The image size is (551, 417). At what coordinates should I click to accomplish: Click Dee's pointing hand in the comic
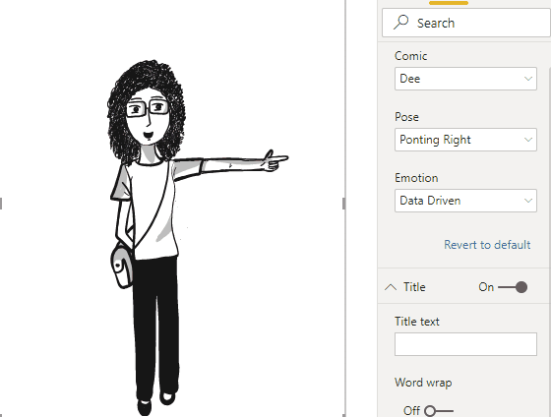(x=275, y=160)
